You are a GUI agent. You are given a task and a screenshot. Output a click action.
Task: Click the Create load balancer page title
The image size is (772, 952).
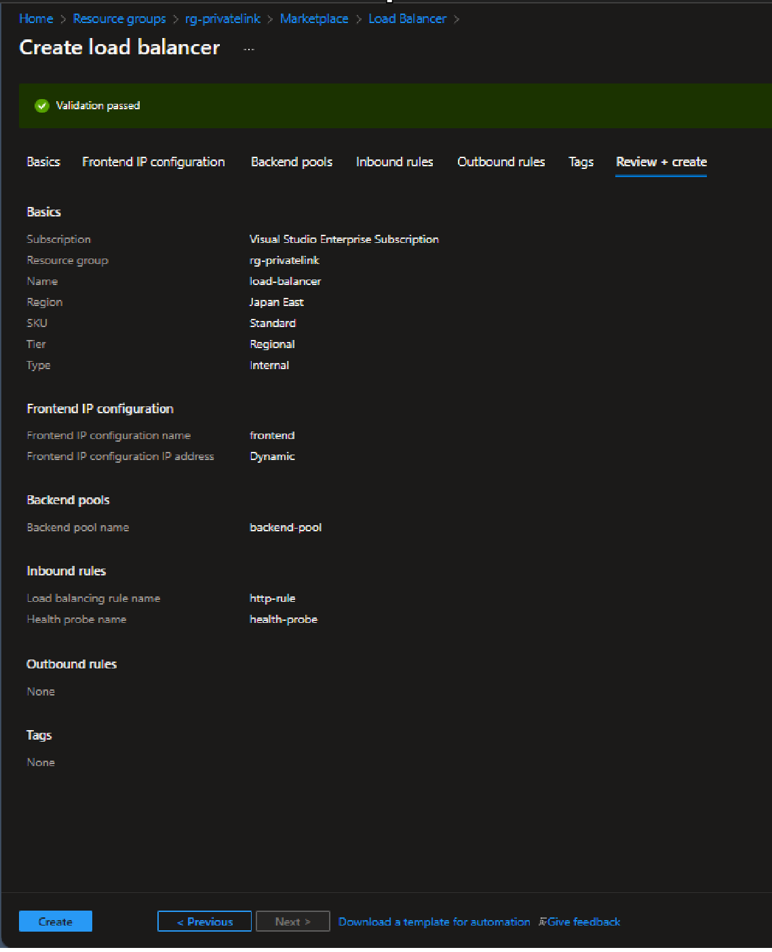coord(119,47)
